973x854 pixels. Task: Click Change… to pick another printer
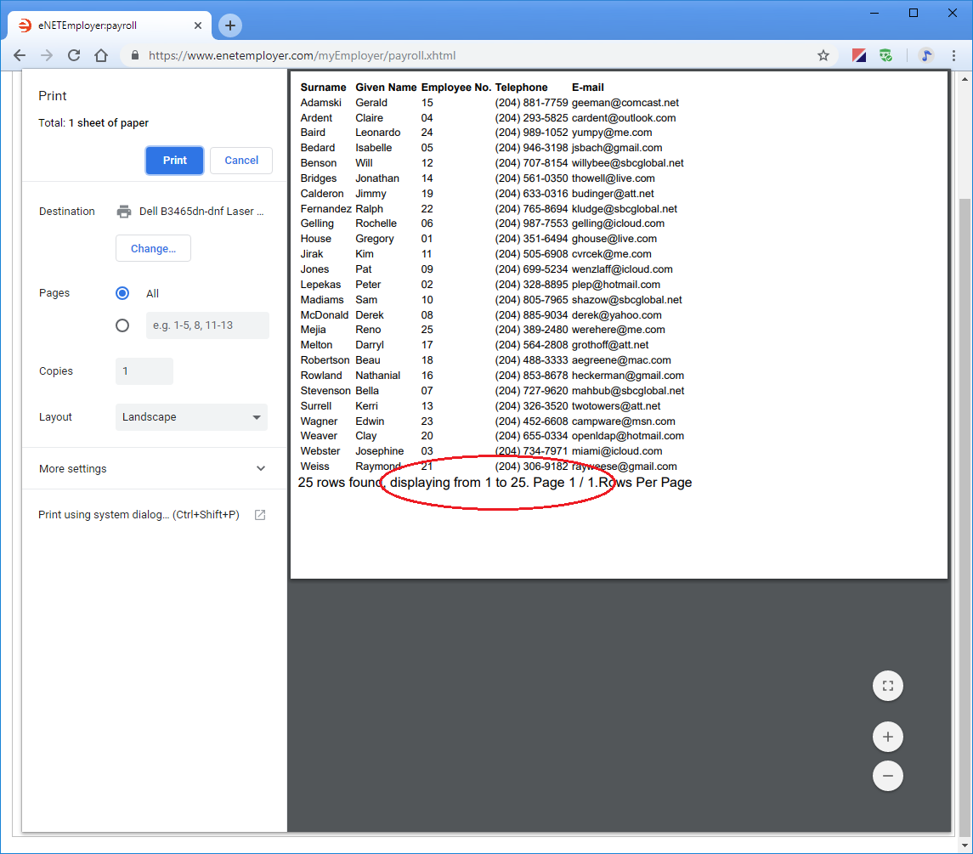[153, 249]
